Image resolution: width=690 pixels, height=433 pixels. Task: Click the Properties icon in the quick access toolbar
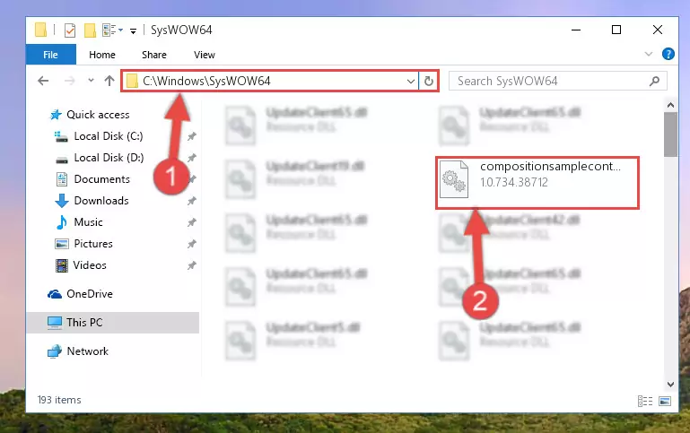click(69, 30)
